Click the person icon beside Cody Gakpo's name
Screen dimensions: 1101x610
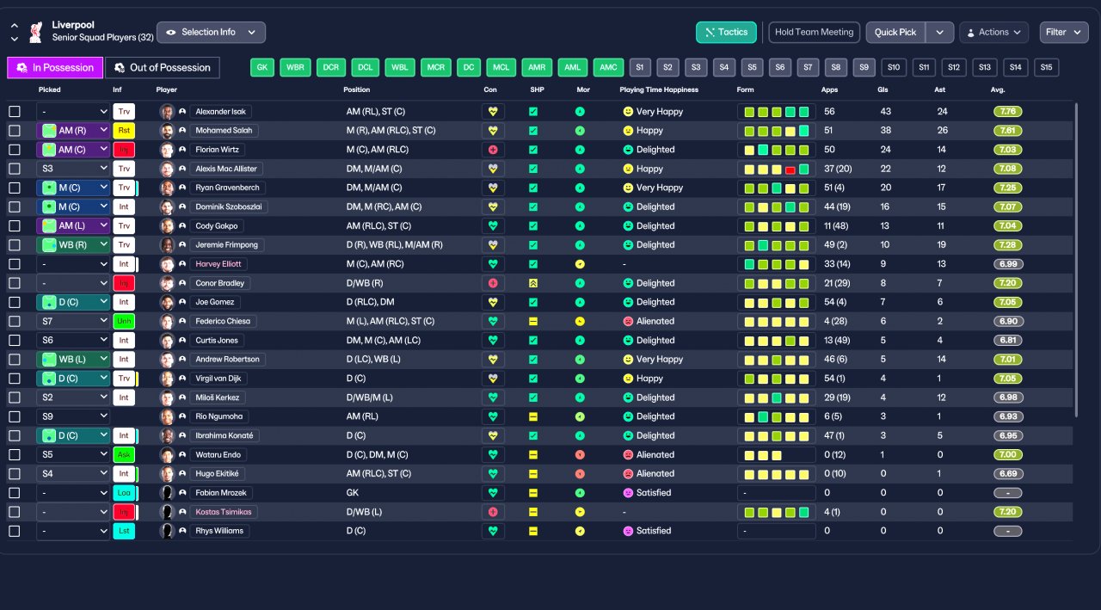pyautogui.click(x=182, y=226)
